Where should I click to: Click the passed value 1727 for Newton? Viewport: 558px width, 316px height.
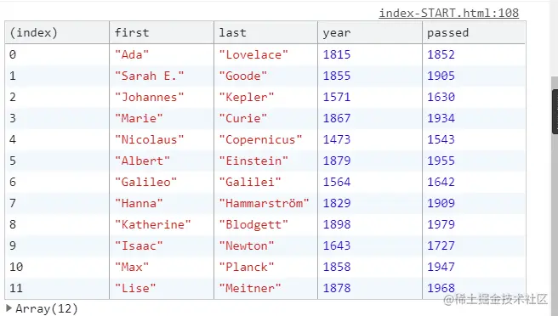[441, 245]
